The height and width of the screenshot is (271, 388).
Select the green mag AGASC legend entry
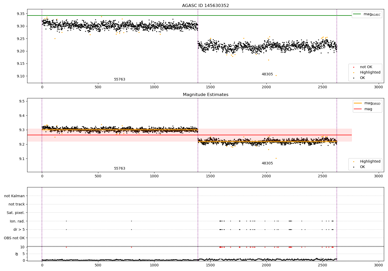point(367,14)
